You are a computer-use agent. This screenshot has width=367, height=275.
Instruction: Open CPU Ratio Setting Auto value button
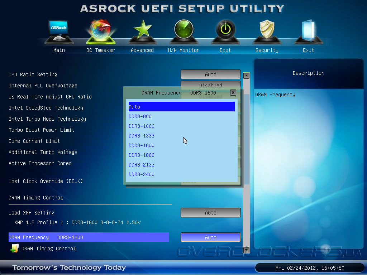(x=211, y=74)
